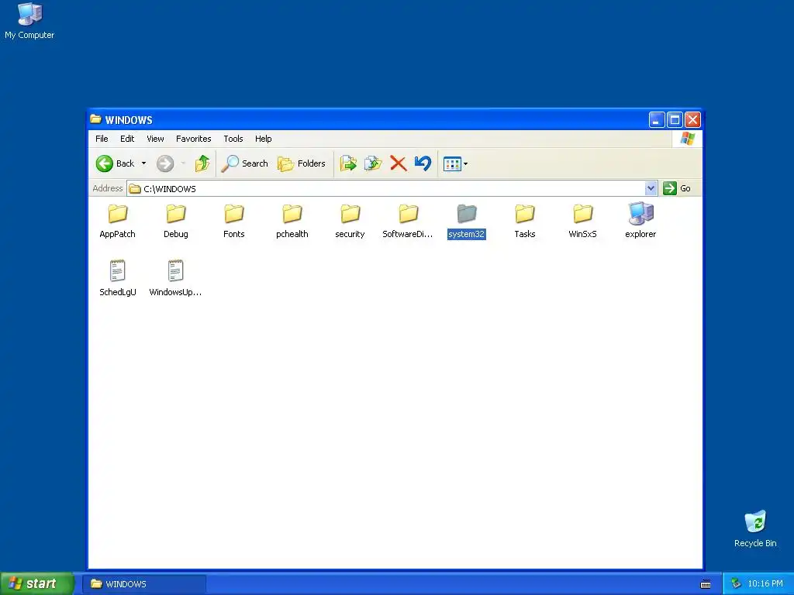Screen dimensions: 794x595
Task: Click the keyboard tray icon
Action: coord(706,584)
